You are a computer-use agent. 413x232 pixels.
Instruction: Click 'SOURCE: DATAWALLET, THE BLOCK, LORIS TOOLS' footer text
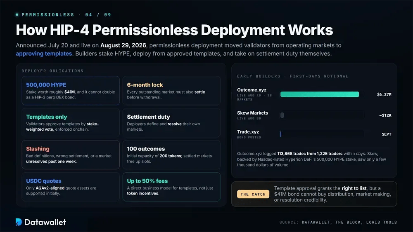pos(338,222)
